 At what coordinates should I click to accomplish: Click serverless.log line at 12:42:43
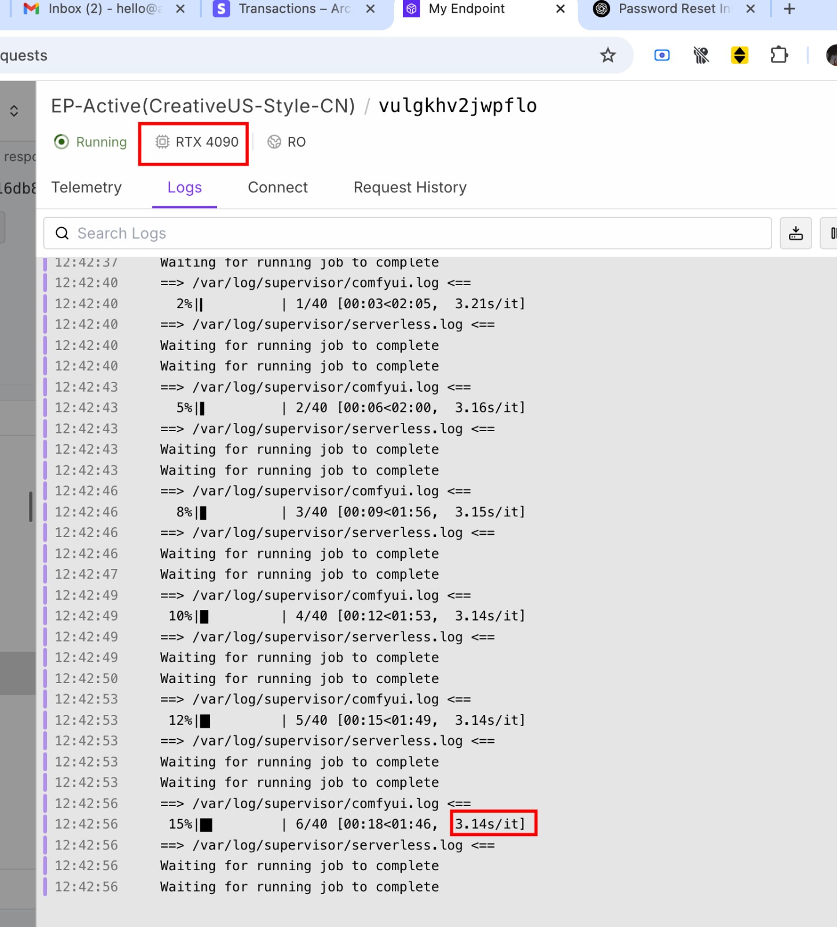pyautogui.click(x=328, y=429)
